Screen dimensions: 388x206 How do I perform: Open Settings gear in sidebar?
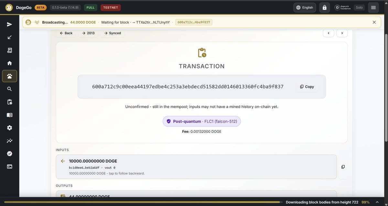[9, 128]
